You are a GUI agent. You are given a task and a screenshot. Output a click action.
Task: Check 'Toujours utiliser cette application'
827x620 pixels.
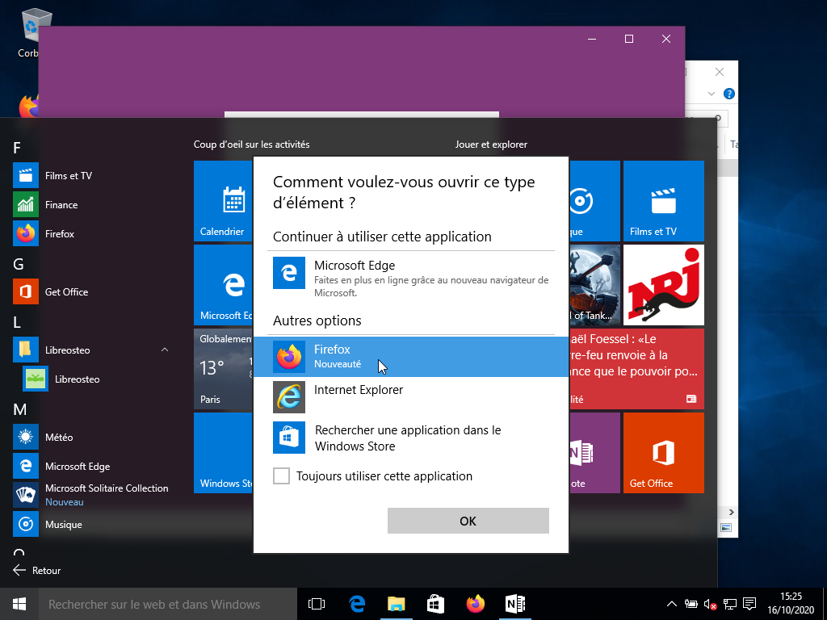pyautogui.click(x=282, y=476)
